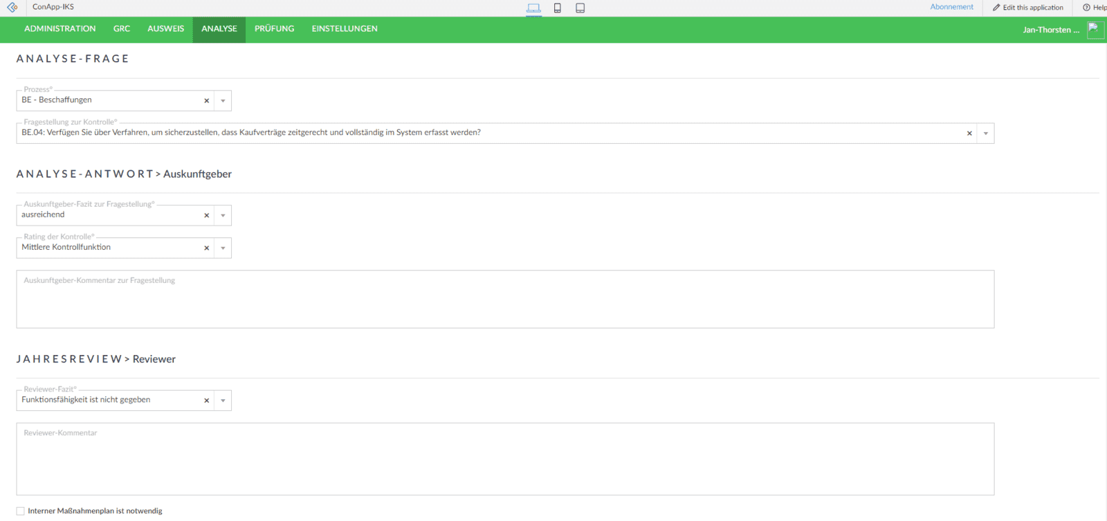Clear the Prozess field selection
The image size is (1107, 521).
[206, 101]
